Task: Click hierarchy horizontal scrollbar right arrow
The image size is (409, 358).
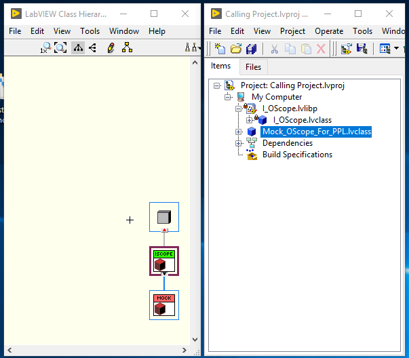Action: click(x=184, y=350)
